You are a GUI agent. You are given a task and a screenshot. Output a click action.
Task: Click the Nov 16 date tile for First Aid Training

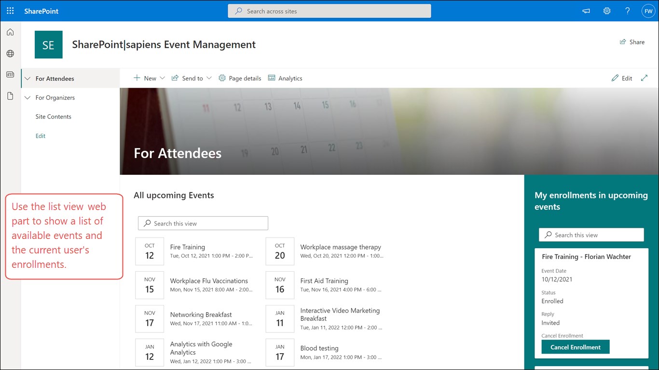(x=280, y=285)
